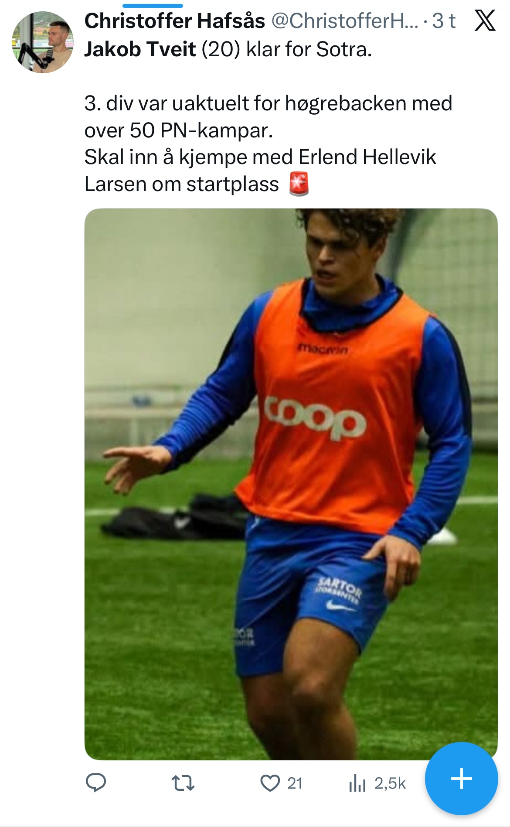
Task: Click the X logo in the post corner
Action: pyautogui.click(x=485, y=21)
